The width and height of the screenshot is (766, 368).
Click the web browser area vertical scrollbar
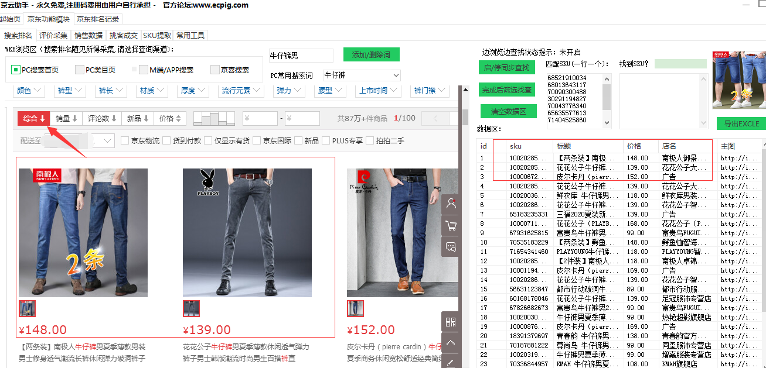tap(465, 226)
